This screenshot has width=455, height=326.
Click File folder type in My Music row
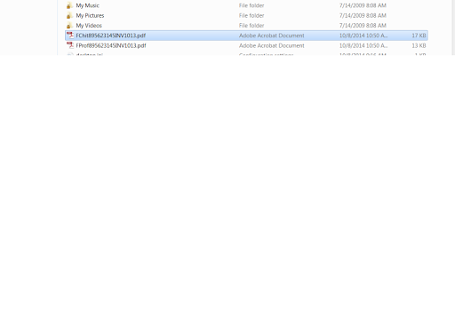coord(251,5)
